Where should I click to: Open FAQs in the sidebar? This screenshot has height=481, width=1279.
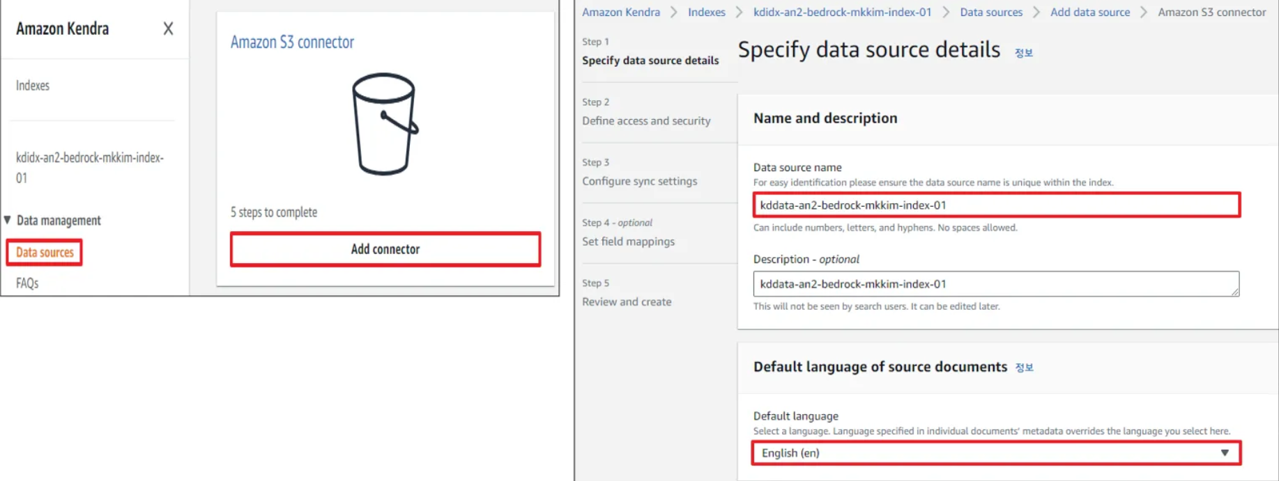click(x=27, y=283)
